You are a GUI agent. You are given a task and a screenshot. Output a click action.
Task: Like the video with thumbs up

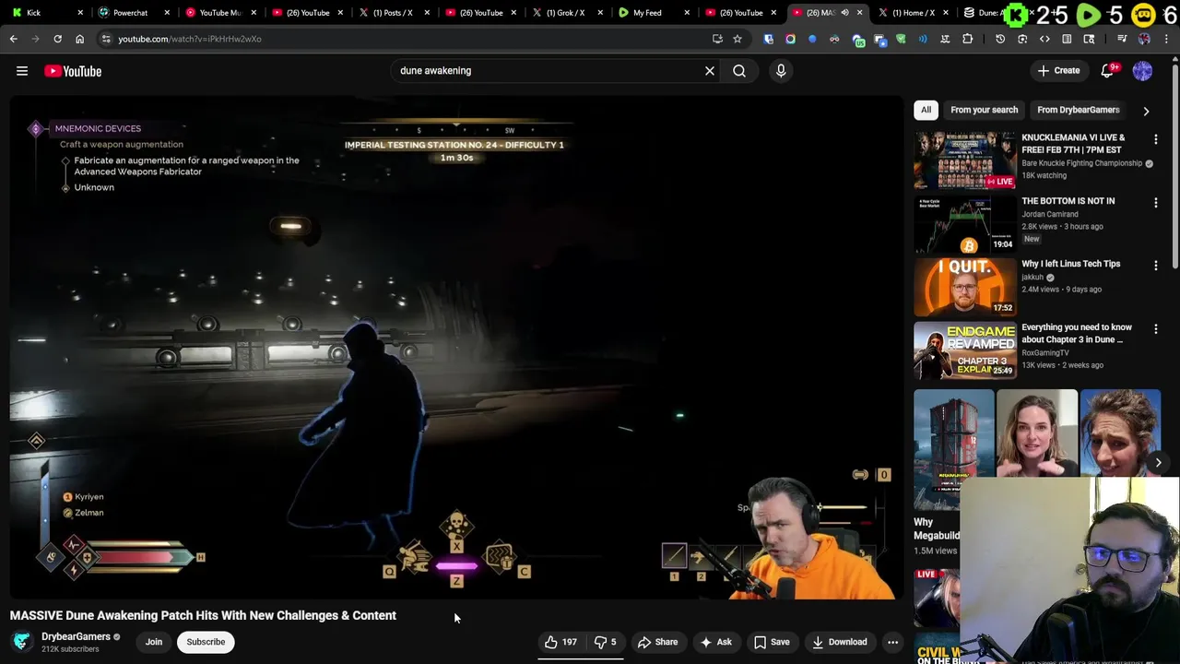(x=560, y=642)
